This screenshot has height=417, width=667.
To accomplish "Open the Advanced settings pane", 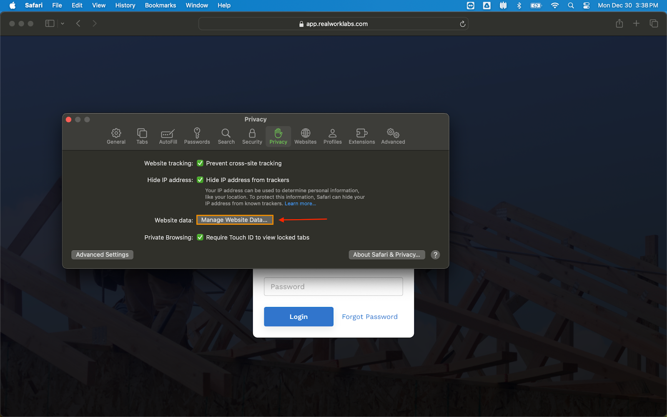I will [393, 136].
